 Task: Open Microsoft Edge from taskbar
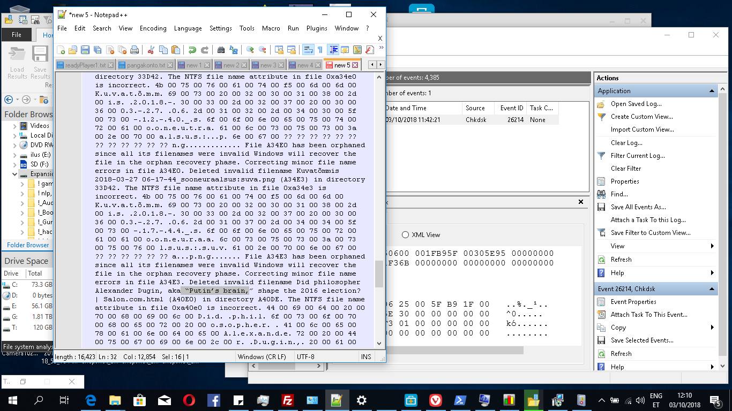click(91, 400)
